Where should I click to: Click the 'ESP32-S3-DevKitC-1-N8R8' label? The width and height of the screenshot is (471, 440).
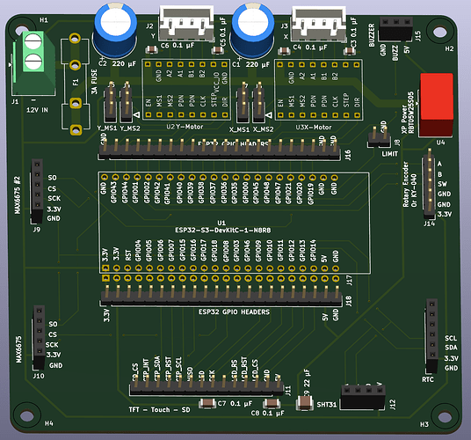click(222, 231)
